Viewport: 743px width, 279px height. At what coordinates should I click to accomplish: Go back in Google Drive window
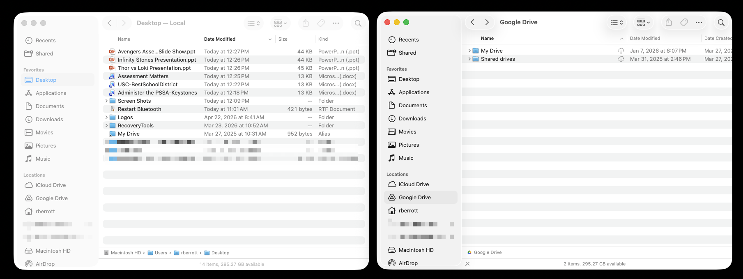click(x=473, y=22)
